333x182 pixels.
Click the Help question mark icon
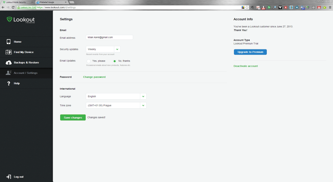click(9, 83)
